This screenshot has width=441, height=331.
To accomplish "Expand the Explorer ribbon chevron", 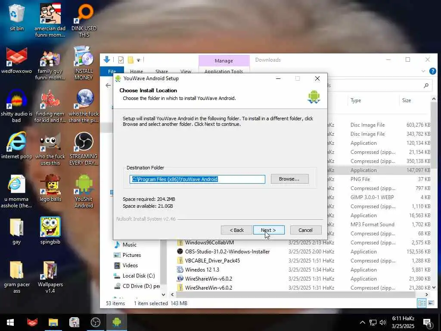I will (423, 71).
